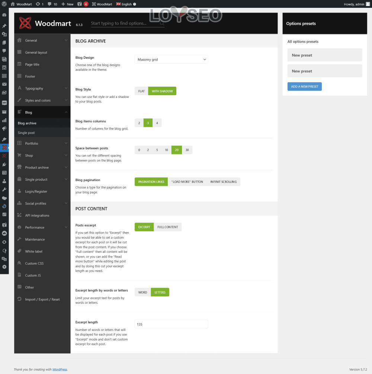
Task: Expand the Typography section chevron
Action: 66,88
